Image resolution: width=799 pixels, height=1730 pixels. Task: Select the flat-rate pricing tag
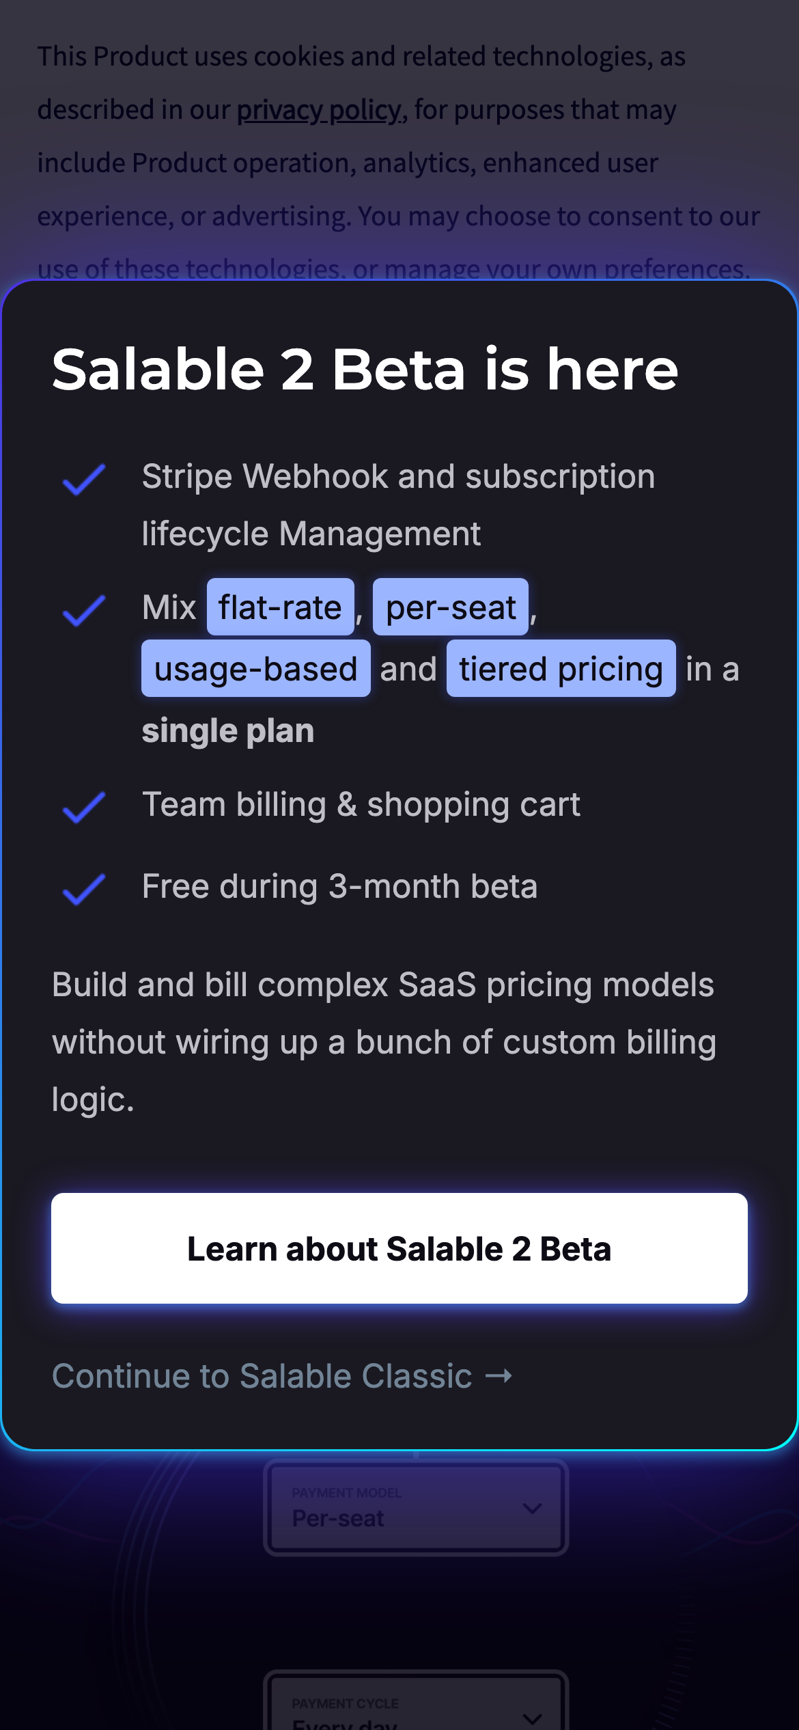tap(280, 607)
